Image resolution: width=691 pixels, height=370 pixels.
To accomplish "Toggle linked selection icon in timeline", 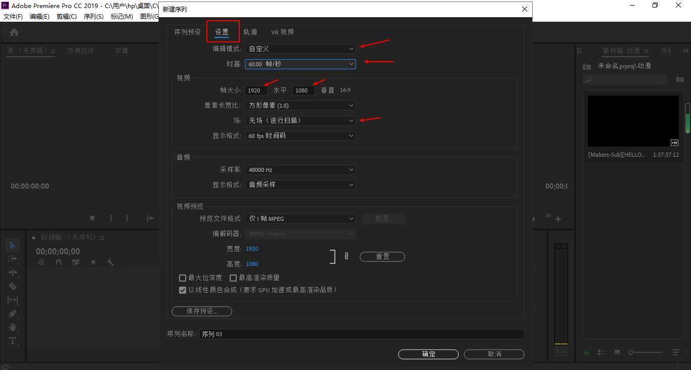I will [x=76, y=262].
